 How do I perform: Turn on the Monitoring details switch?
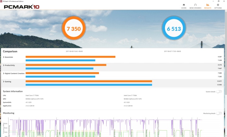click(x=219, y=113)
